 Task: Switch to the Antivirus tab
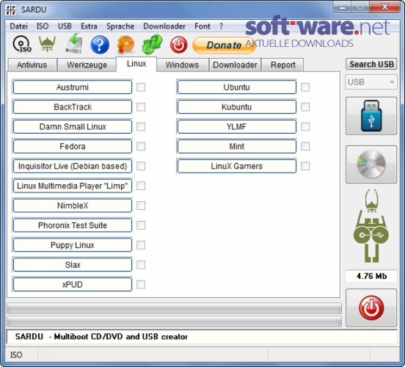pyautogui.click(x=32, y=65)
